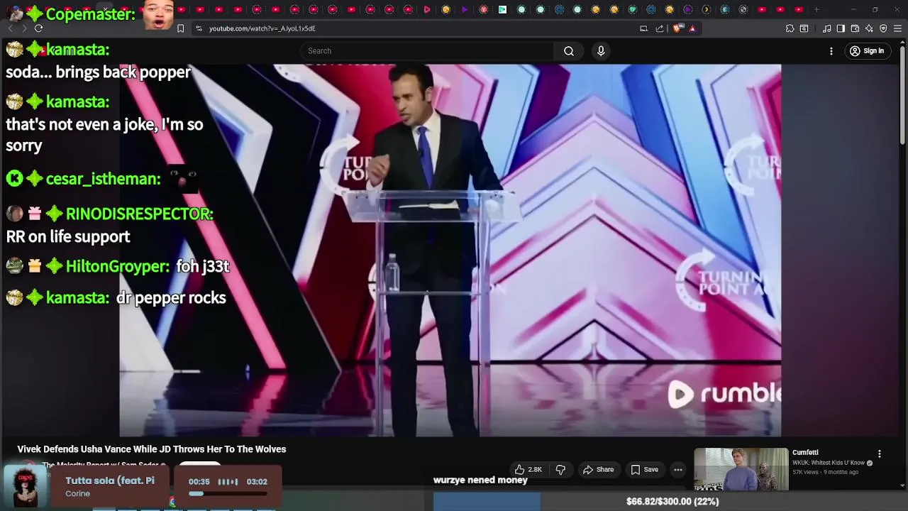Open the menu for the Cumfetti video
908x511 pixels.
tap(879, 454)
